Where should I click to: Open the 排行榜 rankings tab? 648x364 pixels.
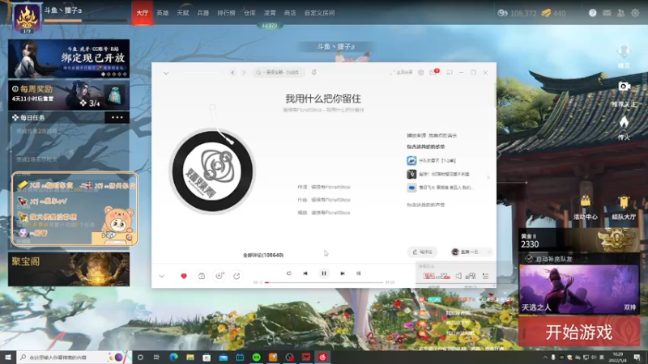[x=226, y=13]
